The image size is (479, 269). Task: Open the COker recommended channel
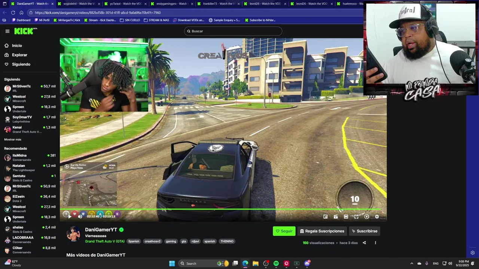tap(30, 250)
